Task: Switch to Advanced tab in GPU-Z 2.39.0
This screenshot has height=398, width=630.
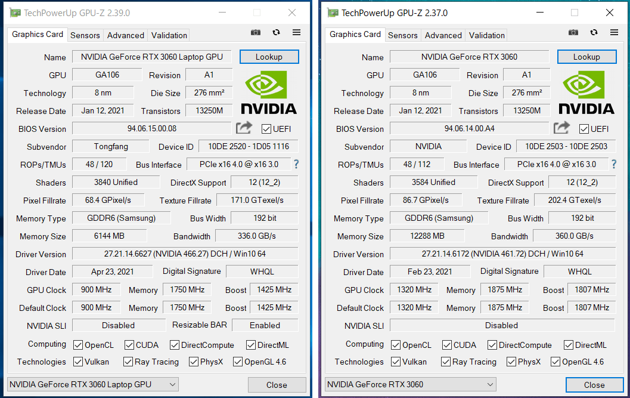Action: (x=125, y=35)
